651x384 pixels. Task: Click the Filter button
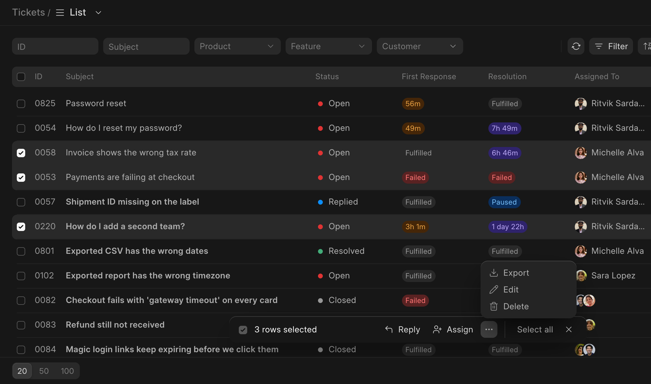tap(611, 46)
